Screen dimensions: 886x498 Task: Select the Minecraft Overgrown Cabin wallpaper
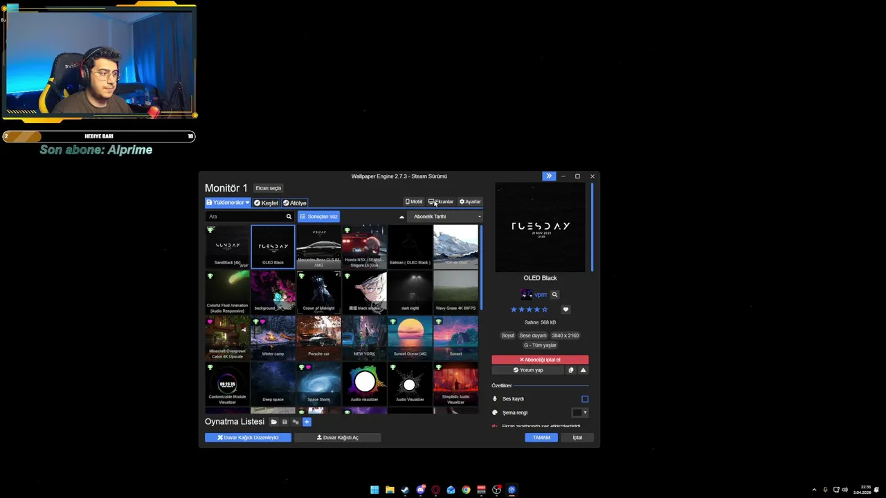tap(227, 338)
